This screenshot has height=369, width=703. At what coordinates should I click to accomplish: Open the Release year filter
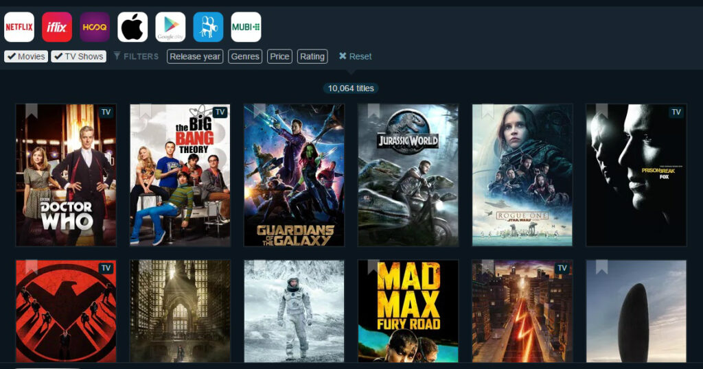(x=195, y=56)
